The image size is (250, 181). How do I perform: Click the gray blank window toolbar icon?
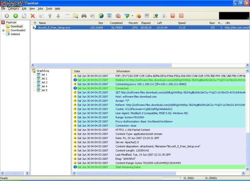67,16
